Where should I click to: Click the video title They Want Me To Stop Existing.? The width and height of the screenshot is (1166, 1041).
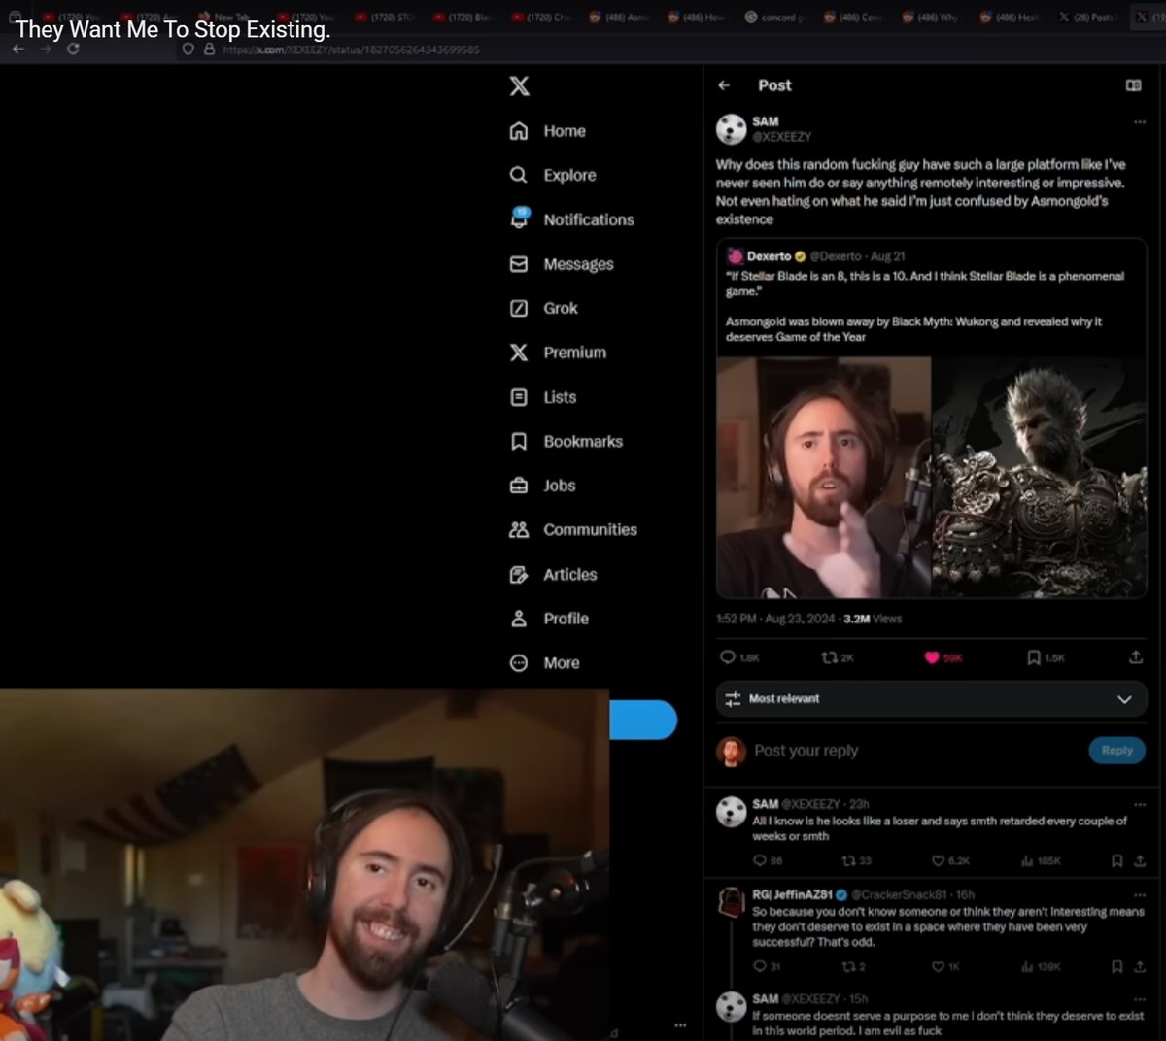(x=173, y=29)
